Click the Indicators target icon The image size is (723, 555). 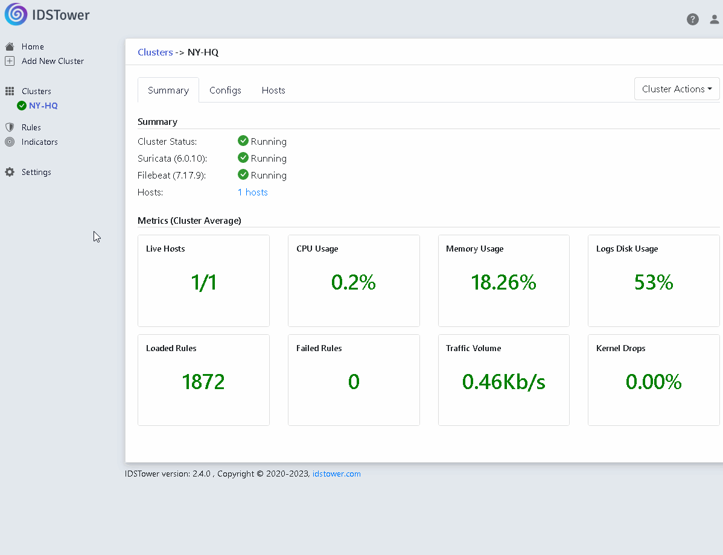point(10,142)
